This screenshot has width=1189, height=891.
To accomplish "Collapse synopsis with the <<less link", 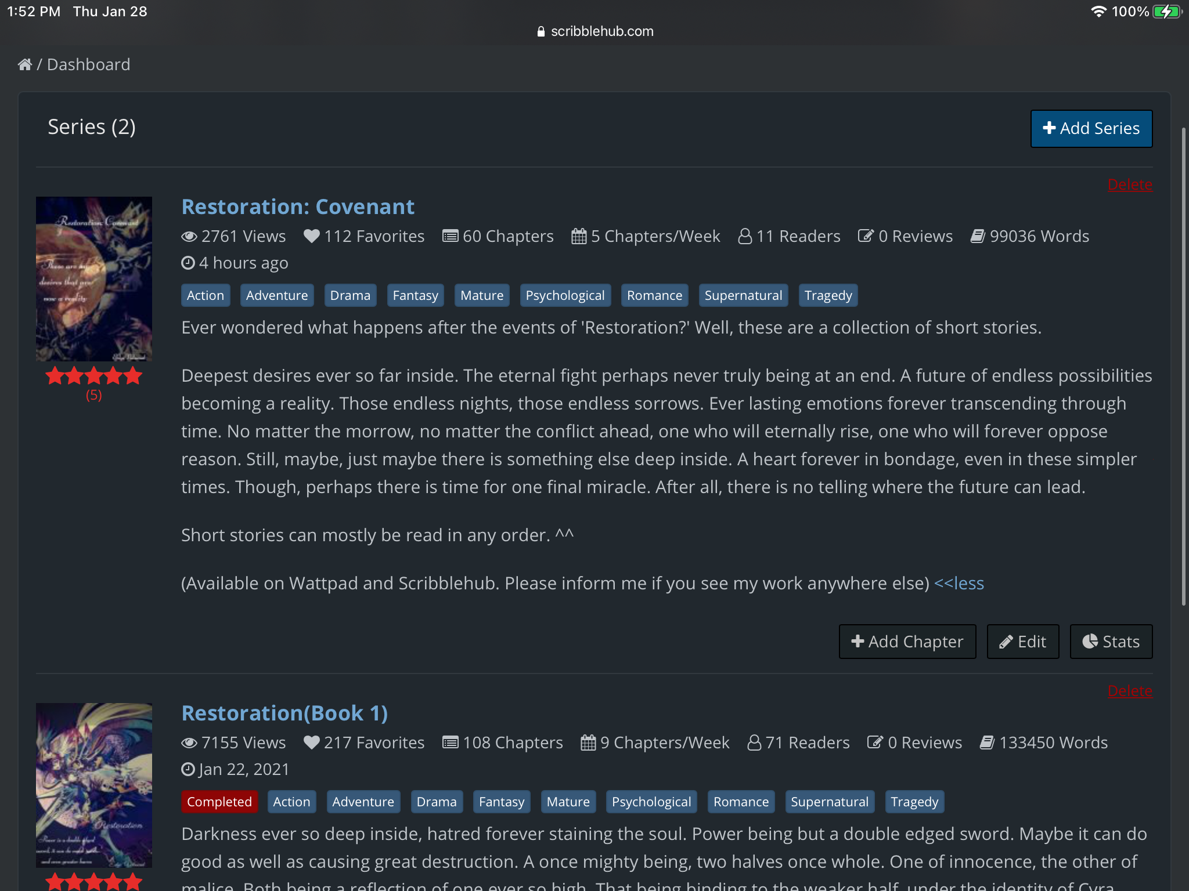I will pyautogui.click(x=959, y=583).
